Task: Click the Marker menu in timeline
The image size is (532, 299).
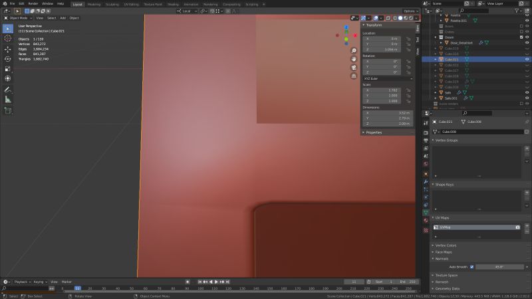Action: [66, 282]
